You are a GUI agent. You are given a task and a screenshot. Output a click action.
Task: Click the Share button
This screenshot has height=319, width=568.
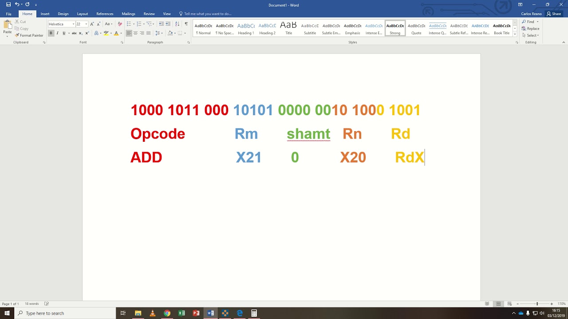click(554, 14)
